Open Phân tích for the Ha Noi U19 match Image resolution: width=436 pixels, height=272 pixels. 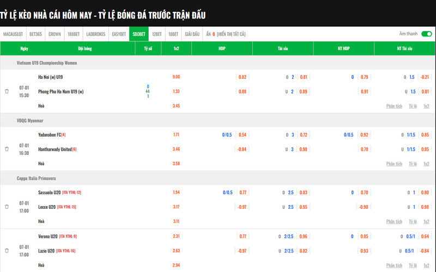(x=394, y=106)
